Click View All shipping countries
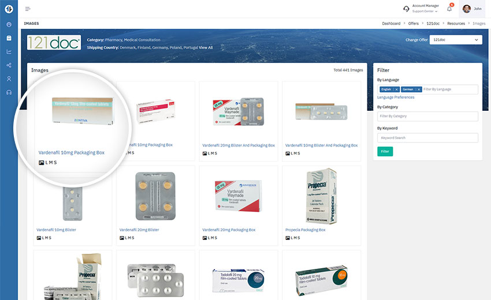The image size is (491, 300). 206,47
